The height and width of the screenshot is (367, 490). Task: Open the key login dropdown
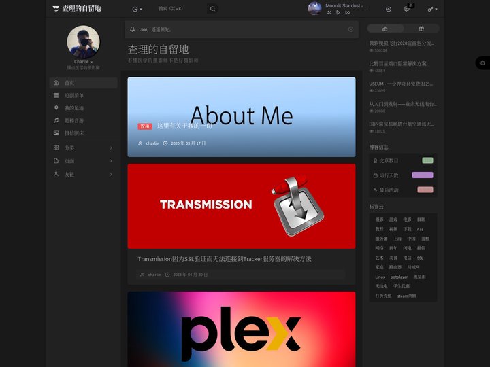click(432, 9)
